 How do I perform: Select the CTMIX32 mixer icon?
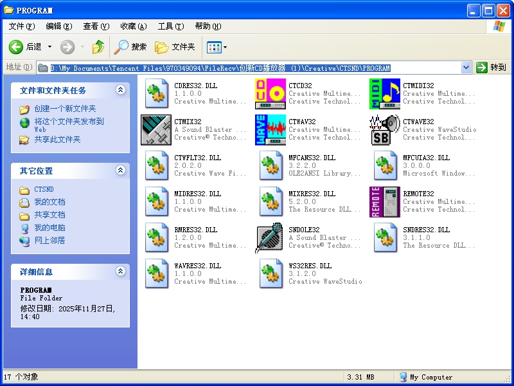coord(156,130)
